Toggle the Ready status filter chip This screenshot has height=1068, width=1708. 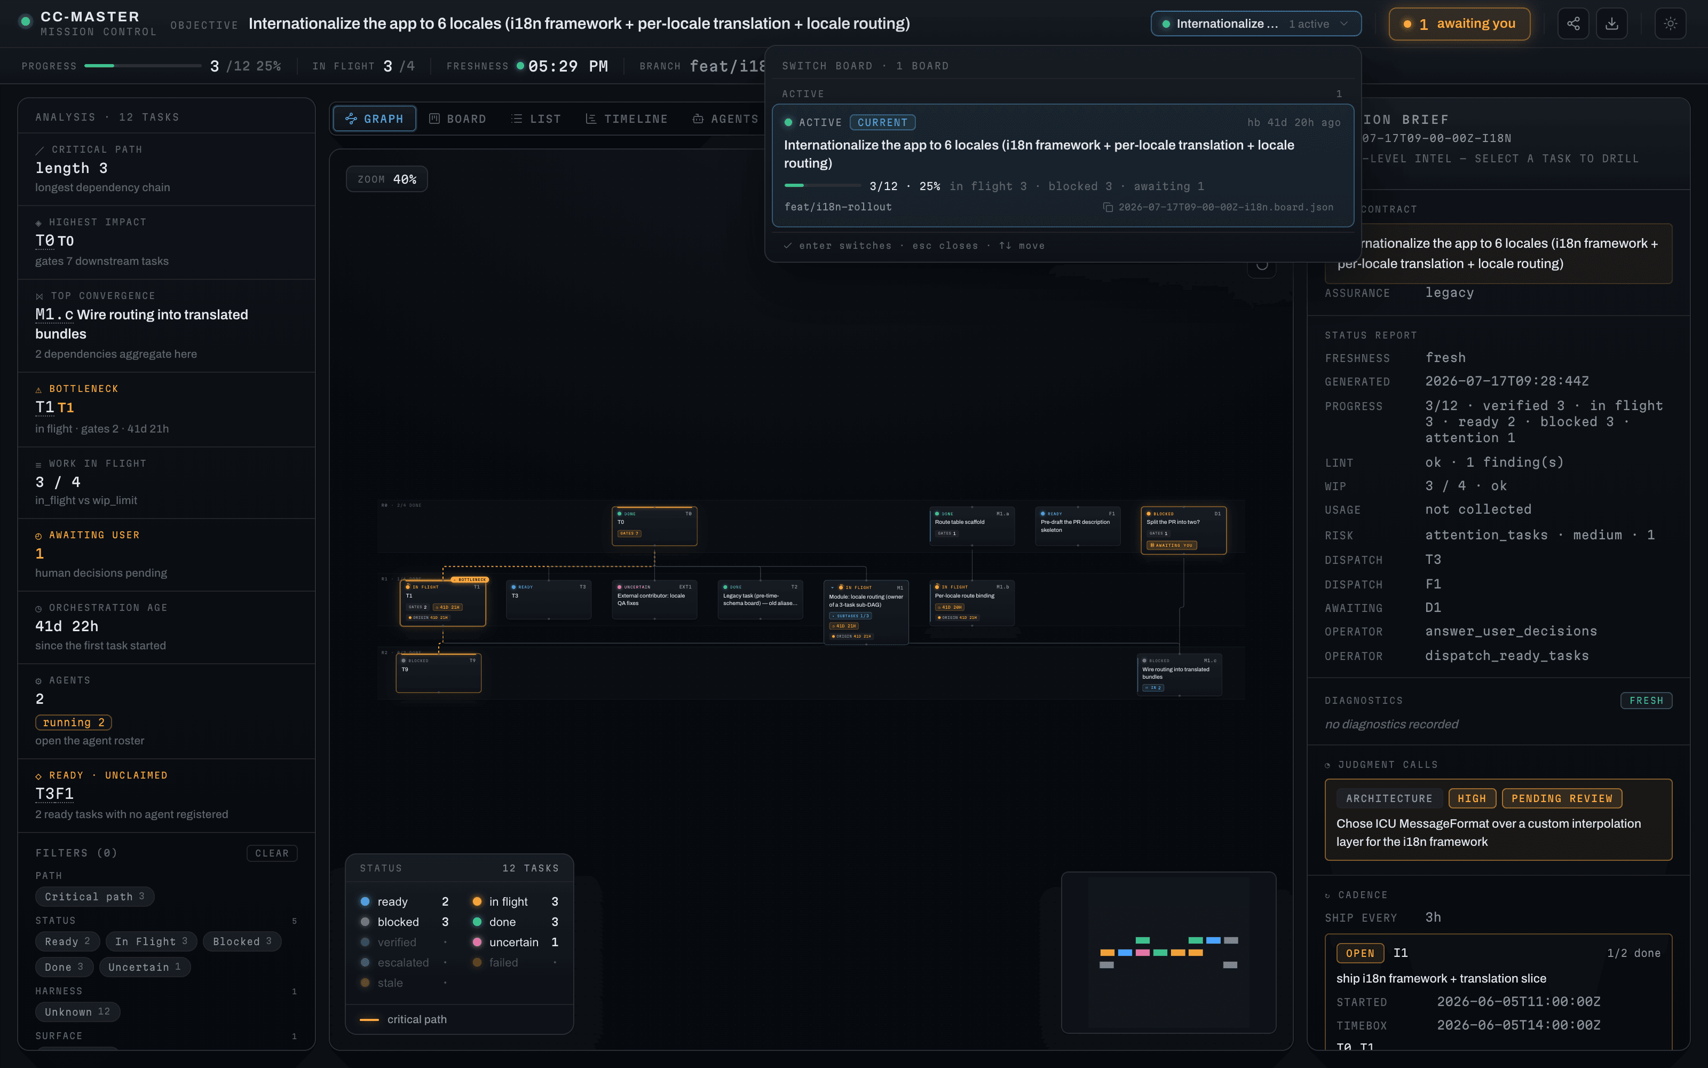pyautogui.click(x=67, y=941)
